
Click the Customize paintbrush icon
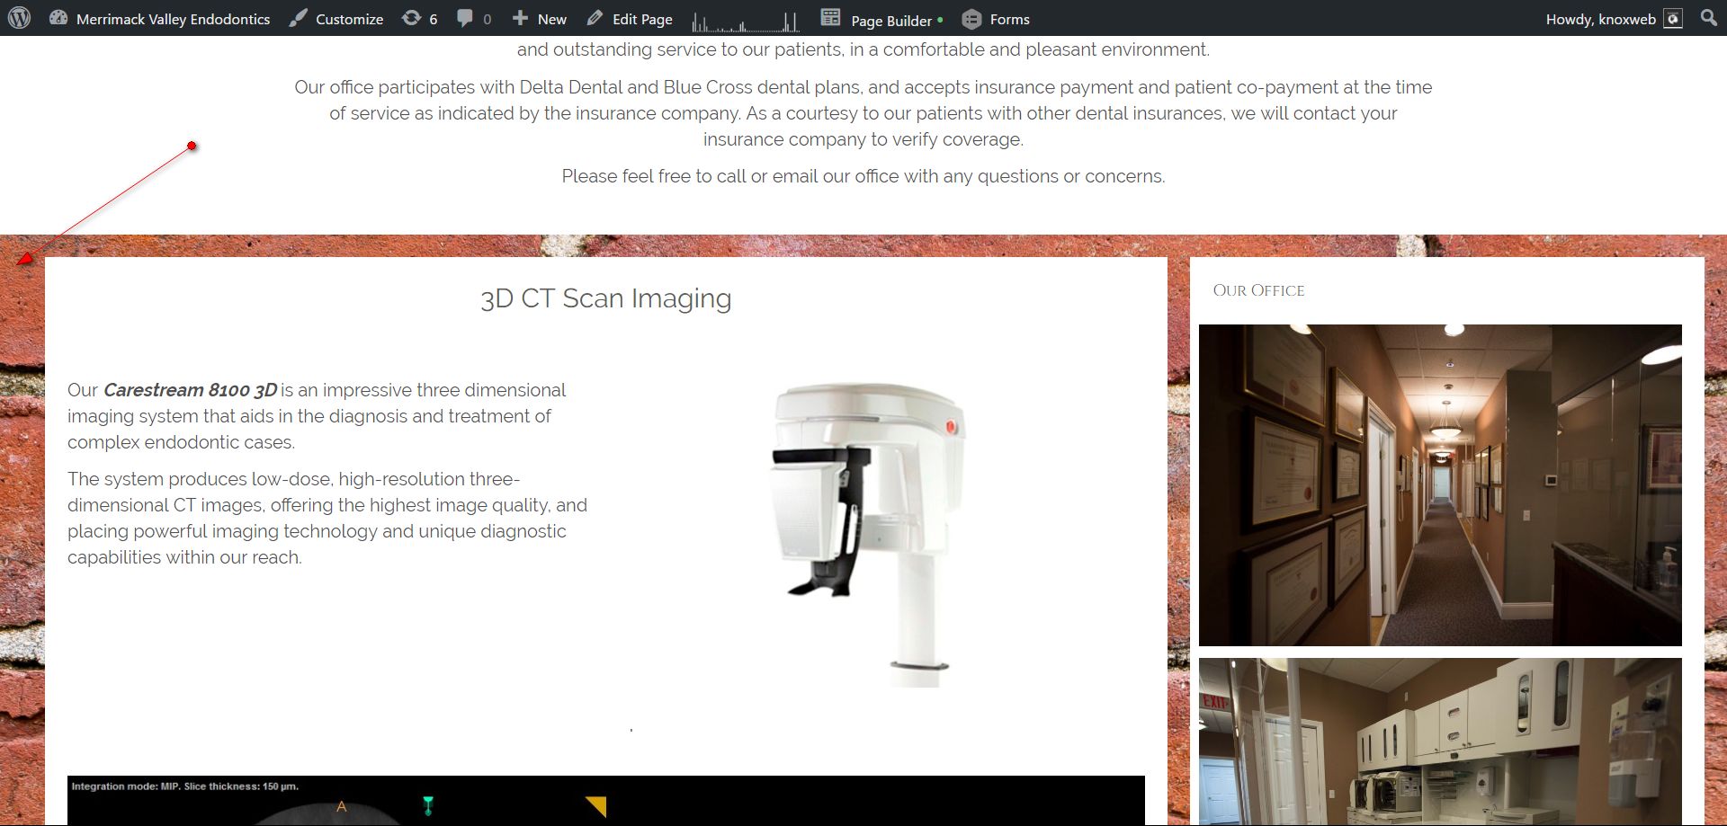(x=298, y=18)
